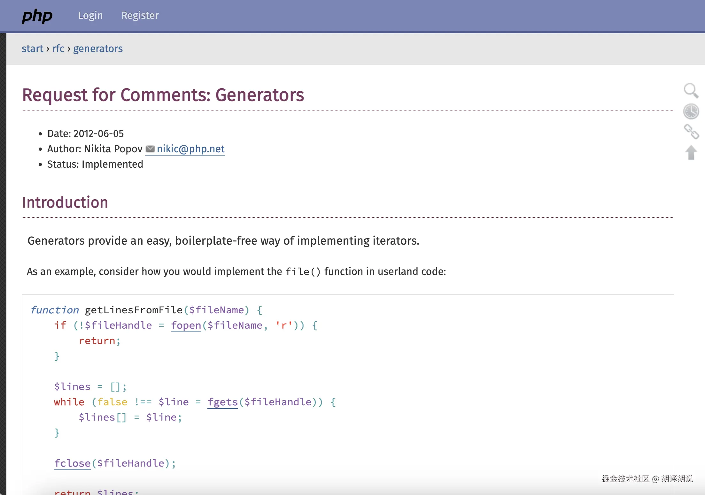Open the Register menu item
Image resolution: width=705 pixels, height=495 pixels.
pyautogui.click(x=140, y=15)
